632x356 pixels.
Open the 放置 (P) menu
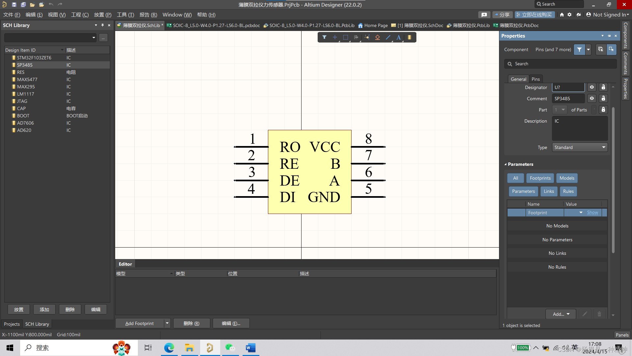[102, 15]
